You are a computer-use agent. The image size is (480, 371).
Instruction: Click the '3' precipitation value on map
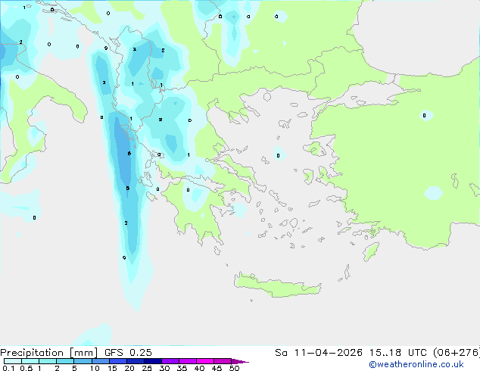104,83
